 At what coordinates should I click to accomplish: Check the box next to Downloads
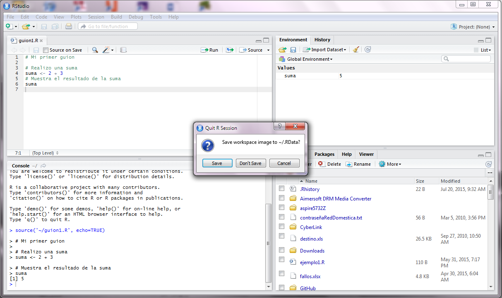click(x=281, y=250)
